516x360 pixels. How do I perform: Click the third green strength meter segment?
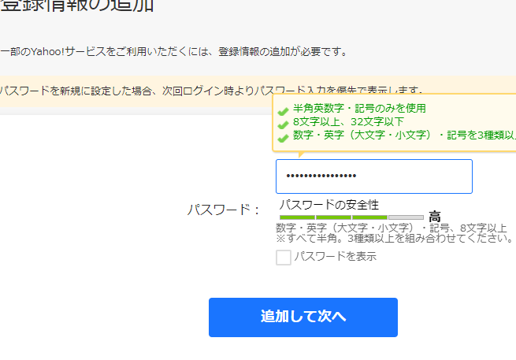pos(369,217)
